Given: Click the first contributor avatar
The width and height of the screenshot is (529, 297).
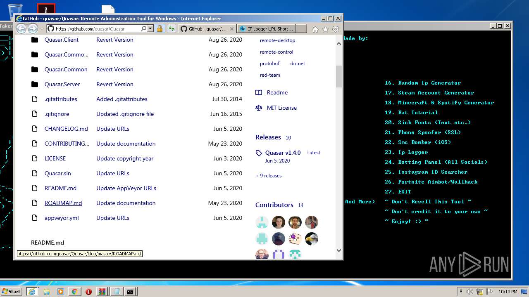Looking at the screenshot, I should tap(262, 222).
